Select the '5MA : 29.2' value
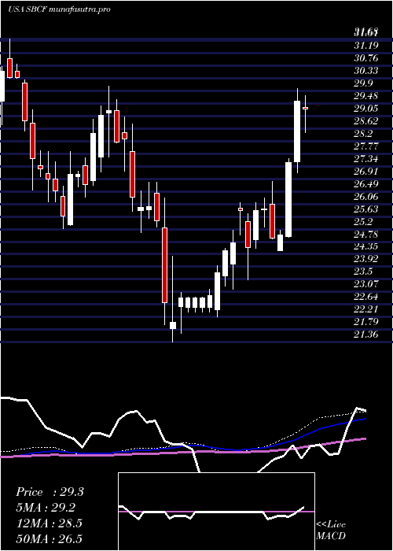This screenshot has height=551, width=393. coord(46,508)
